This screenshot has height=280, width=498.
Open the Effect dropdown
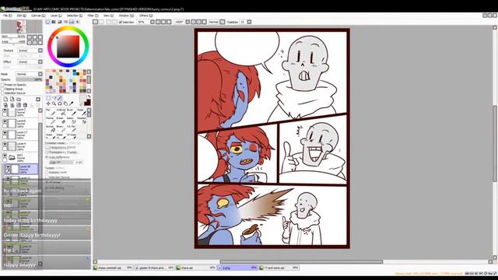[x=40, y=62]
